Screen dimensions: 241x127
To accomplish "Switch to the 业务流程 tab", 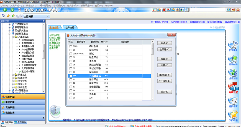I will [x=70, y=28].
